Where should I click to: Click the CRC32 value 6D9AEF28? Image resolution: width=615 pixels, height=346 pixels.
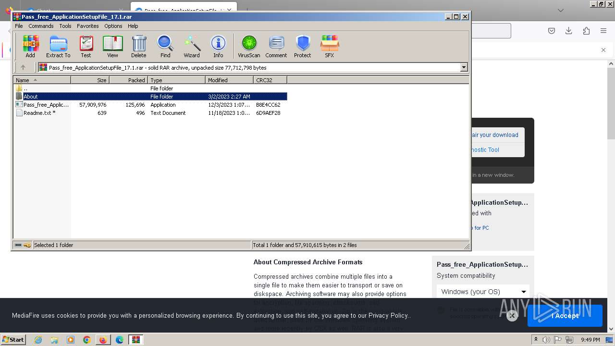(x=268, y=113)
